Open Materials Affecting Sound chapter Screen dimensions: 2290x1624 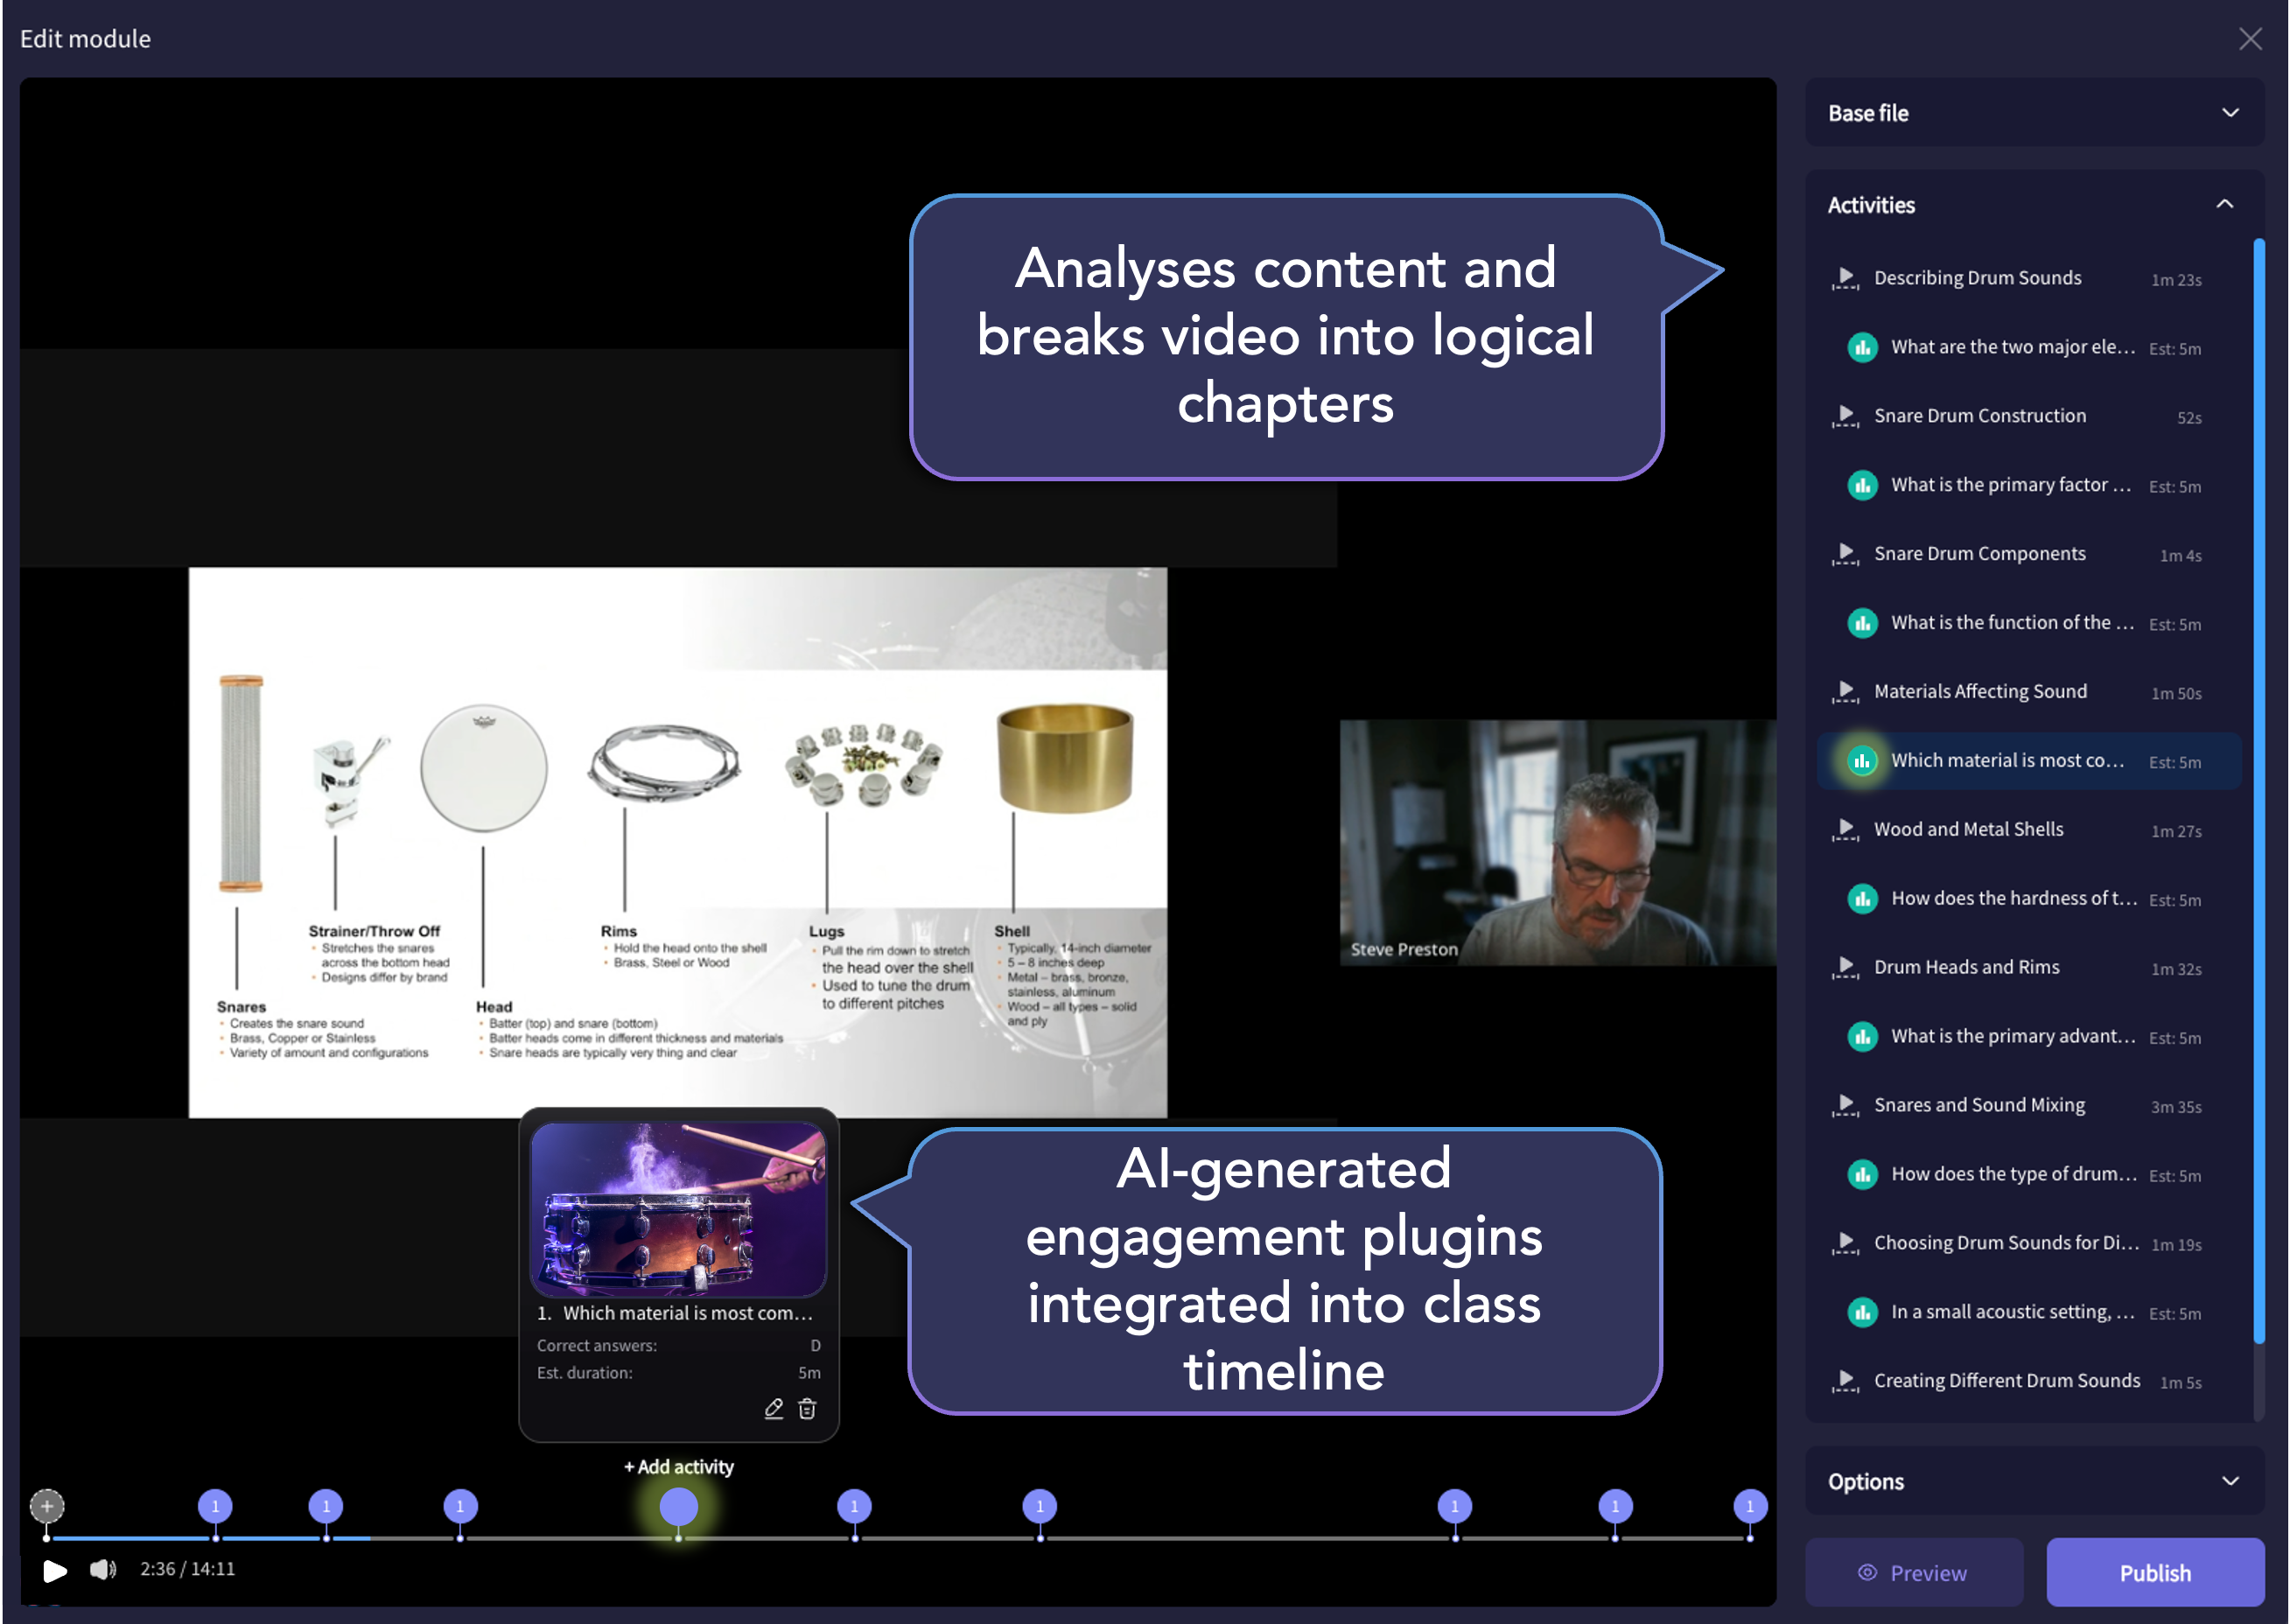[x=2028, y=692]
